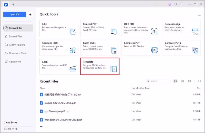Select Document Cloud in sidebar

pos(18,53)
